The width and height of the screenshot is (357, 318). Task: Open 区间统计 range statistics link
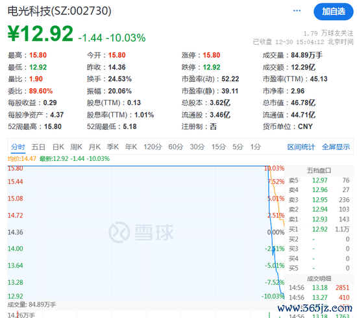pos(301,147)
